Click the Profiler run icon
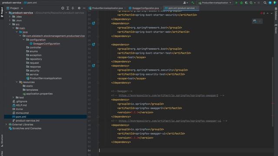The image size is (278, 156). pos(251,3)
